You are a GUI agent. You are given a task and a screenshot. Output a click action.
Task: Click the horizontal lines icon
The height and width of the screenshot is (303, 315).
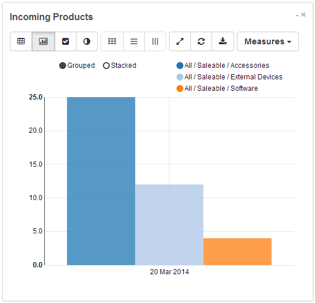coord(134,41)
